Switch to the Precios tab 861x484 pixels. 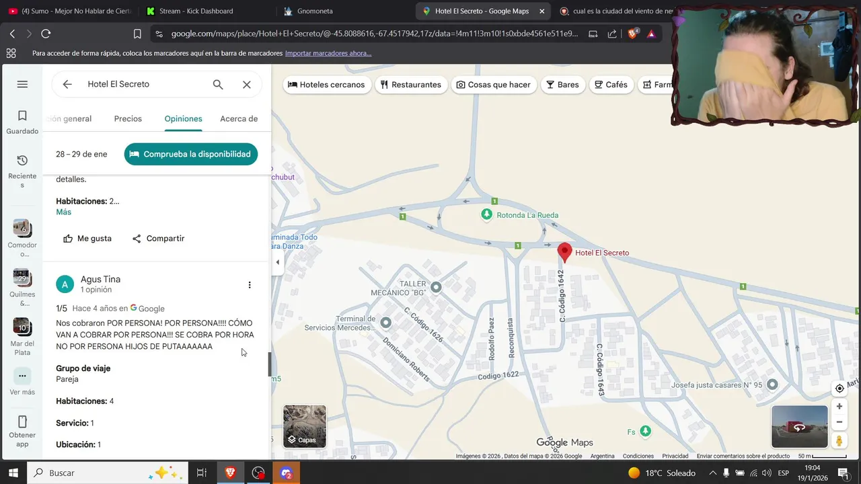point(128,119)
